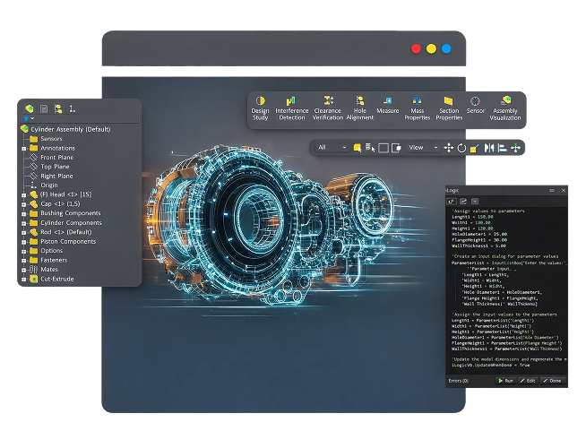Expand the Mates node
Viewport: 586px width, 448px height.
coord(24,270)
